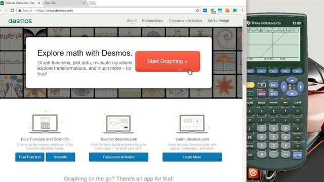This screenshot has height=182, width=324.
Task: Close the New Tab tab
Action: pyautogui.click(x=84, y=3)
